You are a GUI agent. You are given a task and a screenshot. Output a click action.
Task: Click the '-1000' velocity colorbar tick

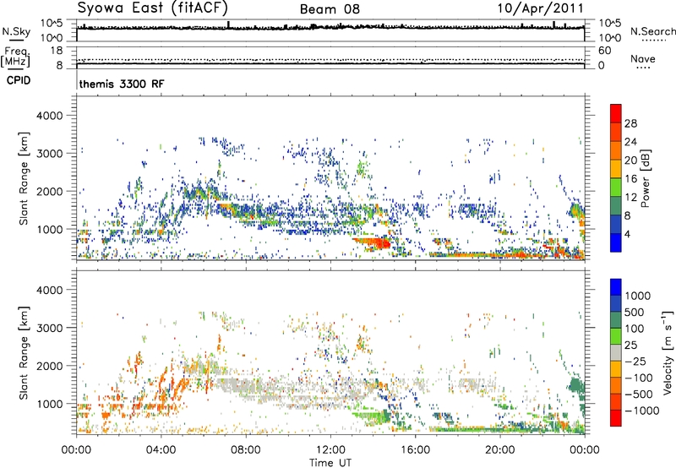[641, 411]
